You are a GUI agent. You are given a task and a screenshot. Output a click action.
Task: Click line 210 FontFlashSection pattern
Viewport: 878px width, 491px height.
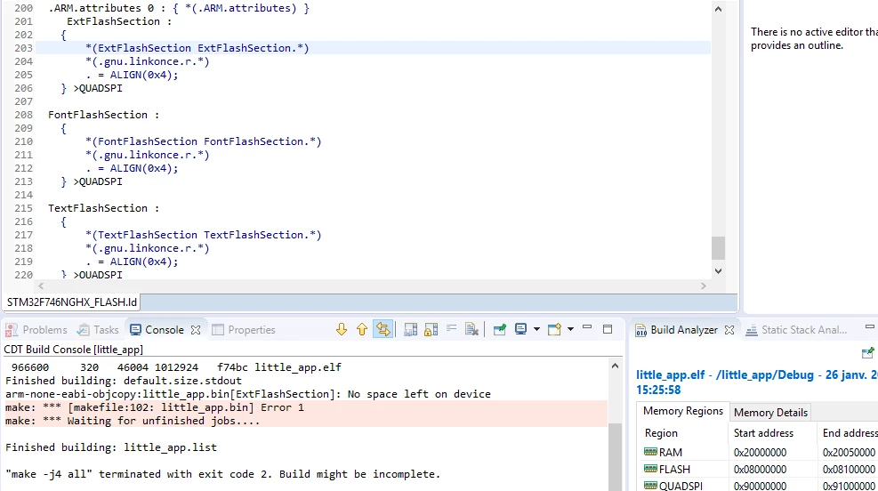(204, 141)
